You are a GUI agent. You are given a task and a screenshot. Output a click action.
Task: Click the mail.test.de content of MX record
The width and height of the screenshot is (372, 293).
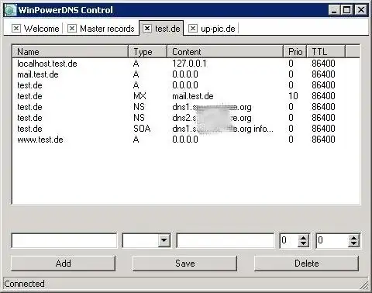coord(193,96)
